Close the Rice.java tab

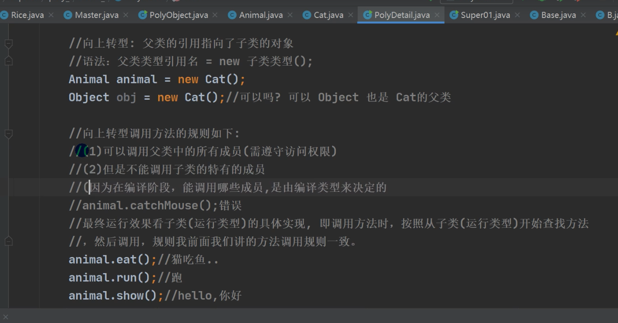point(51,15)
